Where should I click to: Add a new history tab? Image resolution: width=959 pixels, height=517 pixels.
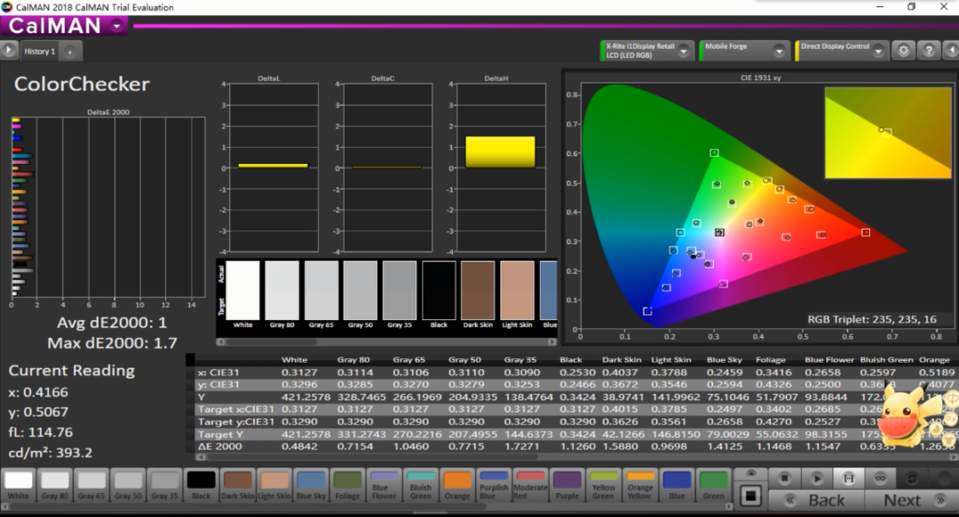(x=70, y=51)
